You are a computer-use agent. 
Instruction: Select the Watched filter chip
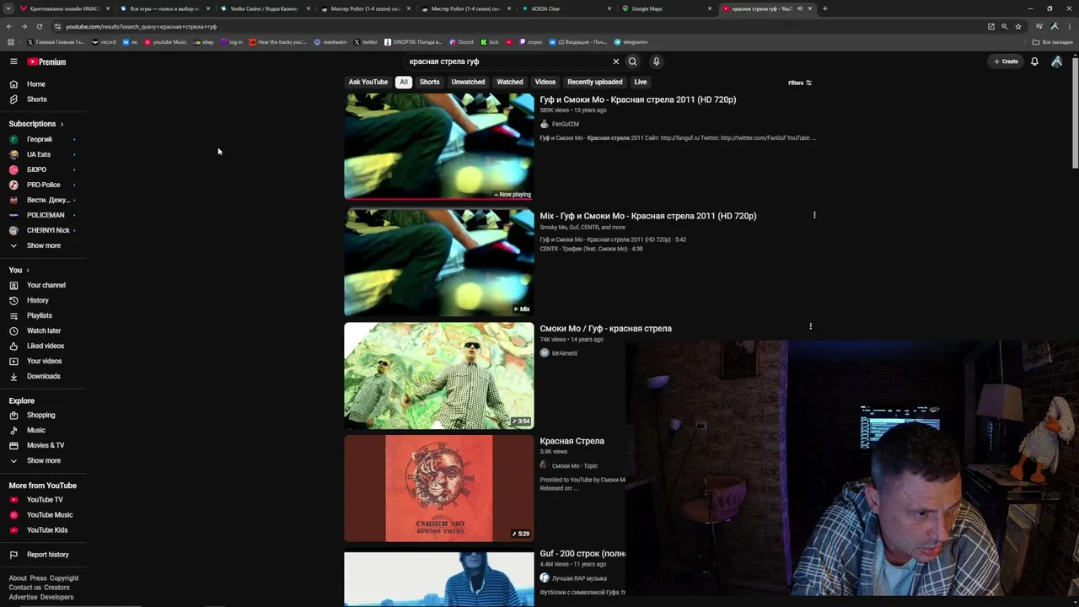(510, 82)
